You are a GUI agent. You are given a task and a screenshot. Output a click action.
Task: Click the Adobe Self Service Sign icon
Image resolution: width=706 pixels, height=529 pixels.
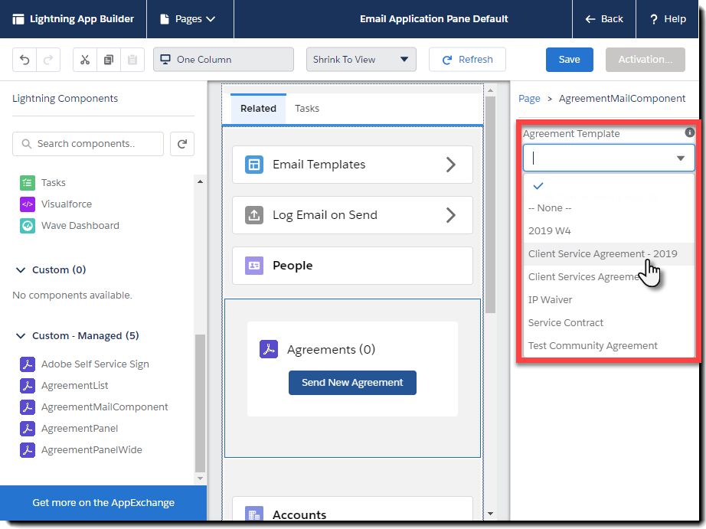tap(28, 364)
